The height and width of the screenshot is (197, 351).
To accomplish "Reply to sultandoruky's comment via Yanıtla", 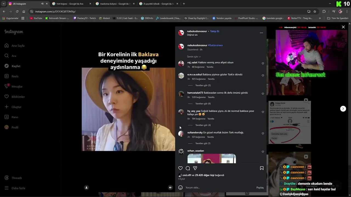I will pos(210,137).
